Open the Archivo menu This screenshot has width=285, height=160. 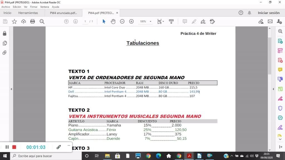pyautogui.click(x=6, y=7)
